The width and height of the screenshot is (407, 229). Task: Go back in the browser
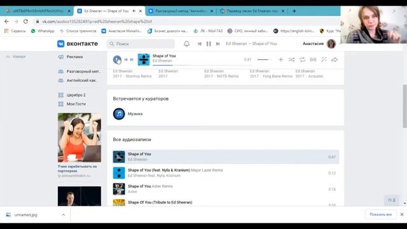6,22
